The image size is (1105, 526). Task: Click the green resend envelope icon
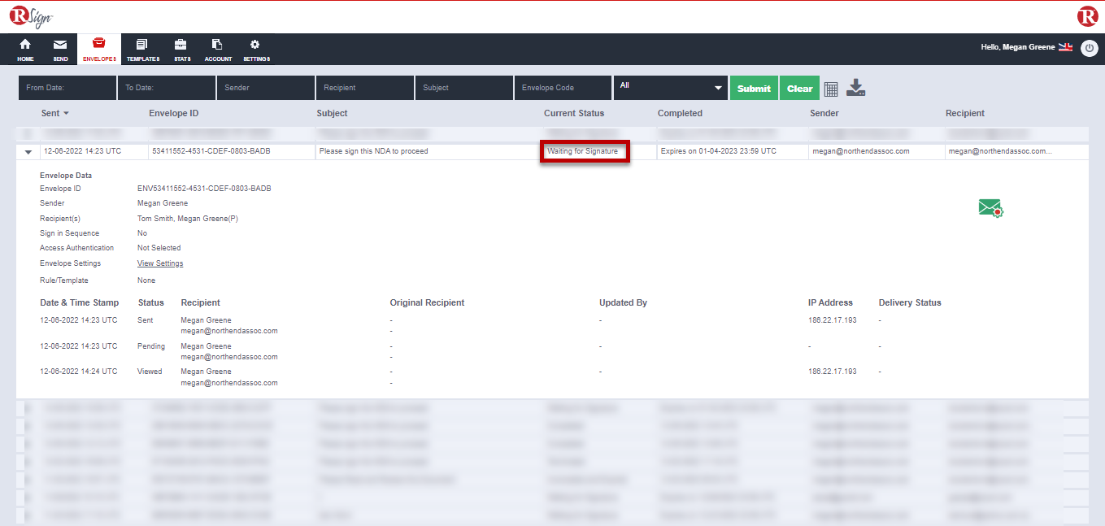pyautogui.click(x=991, y=209)
